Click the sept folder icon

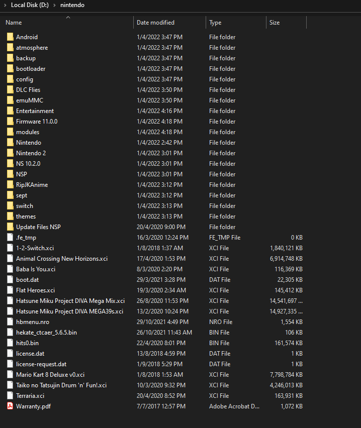10,195
